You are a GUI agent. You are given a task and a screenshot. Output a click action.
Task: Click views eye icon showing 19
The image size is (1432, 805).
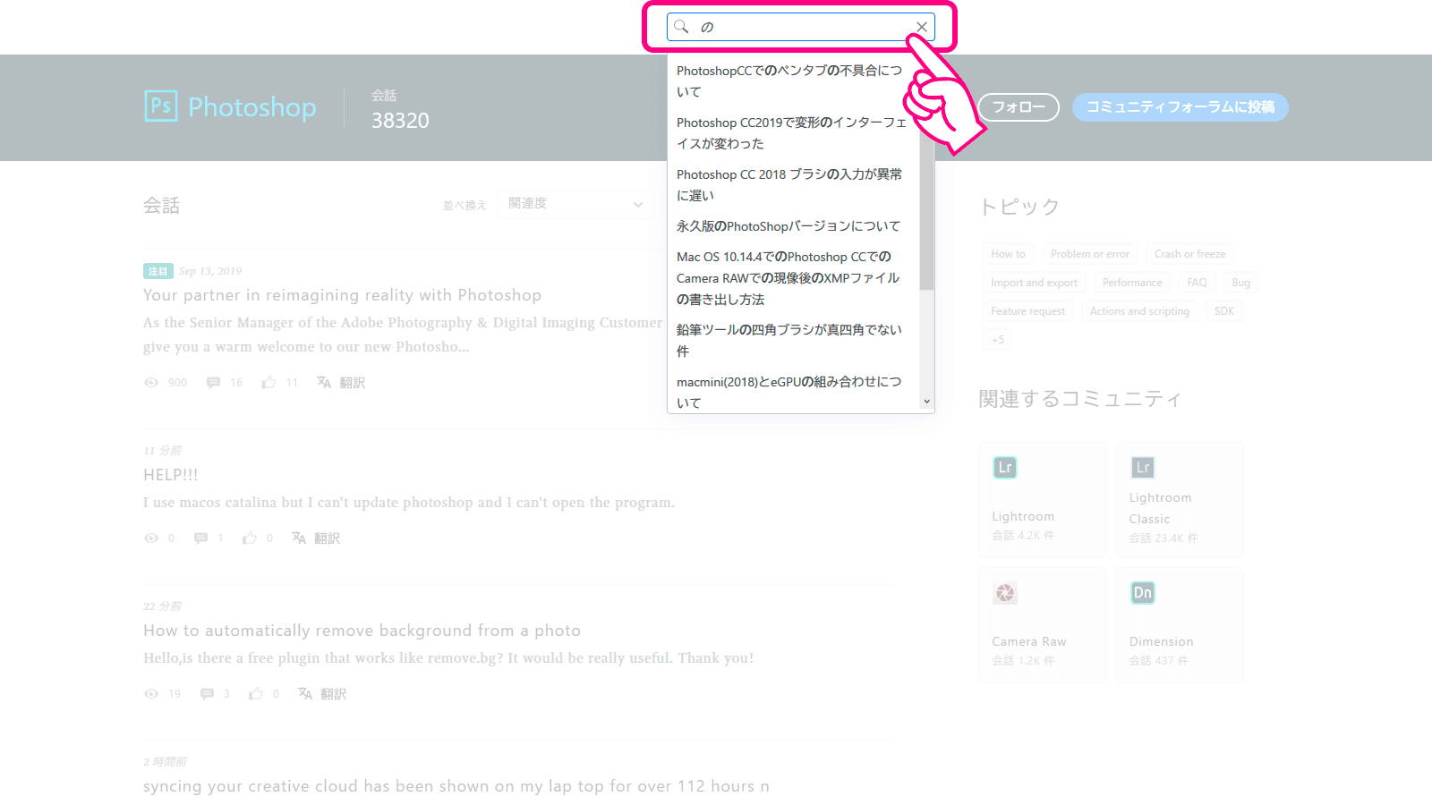[x=151, y=694]
